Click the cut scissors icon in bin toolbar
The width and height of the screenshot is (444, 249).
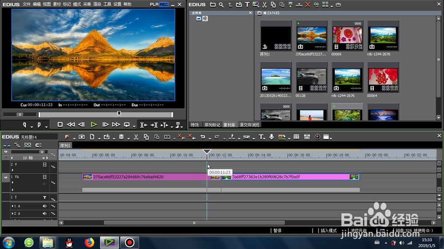[265, 4]
